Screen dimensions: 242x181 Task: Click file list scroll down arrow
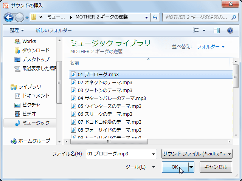click(x=236, y=135)
